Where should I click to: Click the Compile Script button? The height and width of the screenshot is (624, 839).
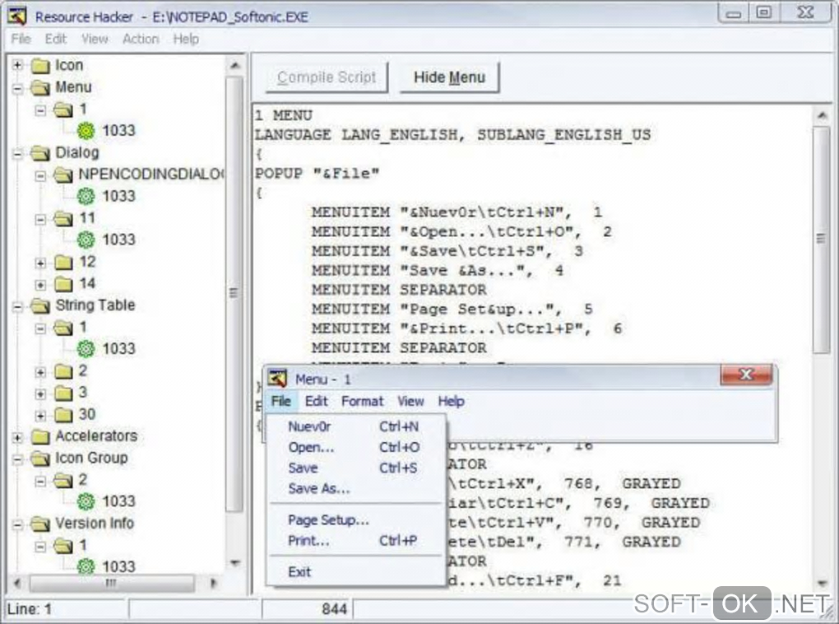(327, 77)
